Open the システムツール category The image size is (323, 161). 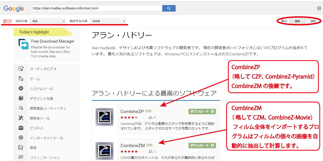pyautogui.click(x=41, y=89)
